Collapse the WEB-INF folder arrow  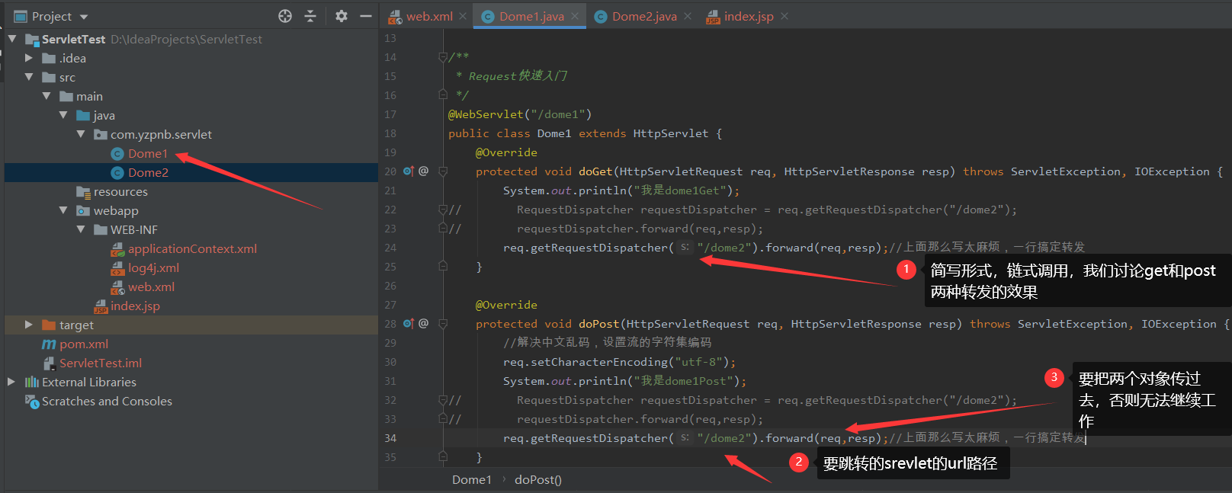pyautogui.click(x=81, y=229)
